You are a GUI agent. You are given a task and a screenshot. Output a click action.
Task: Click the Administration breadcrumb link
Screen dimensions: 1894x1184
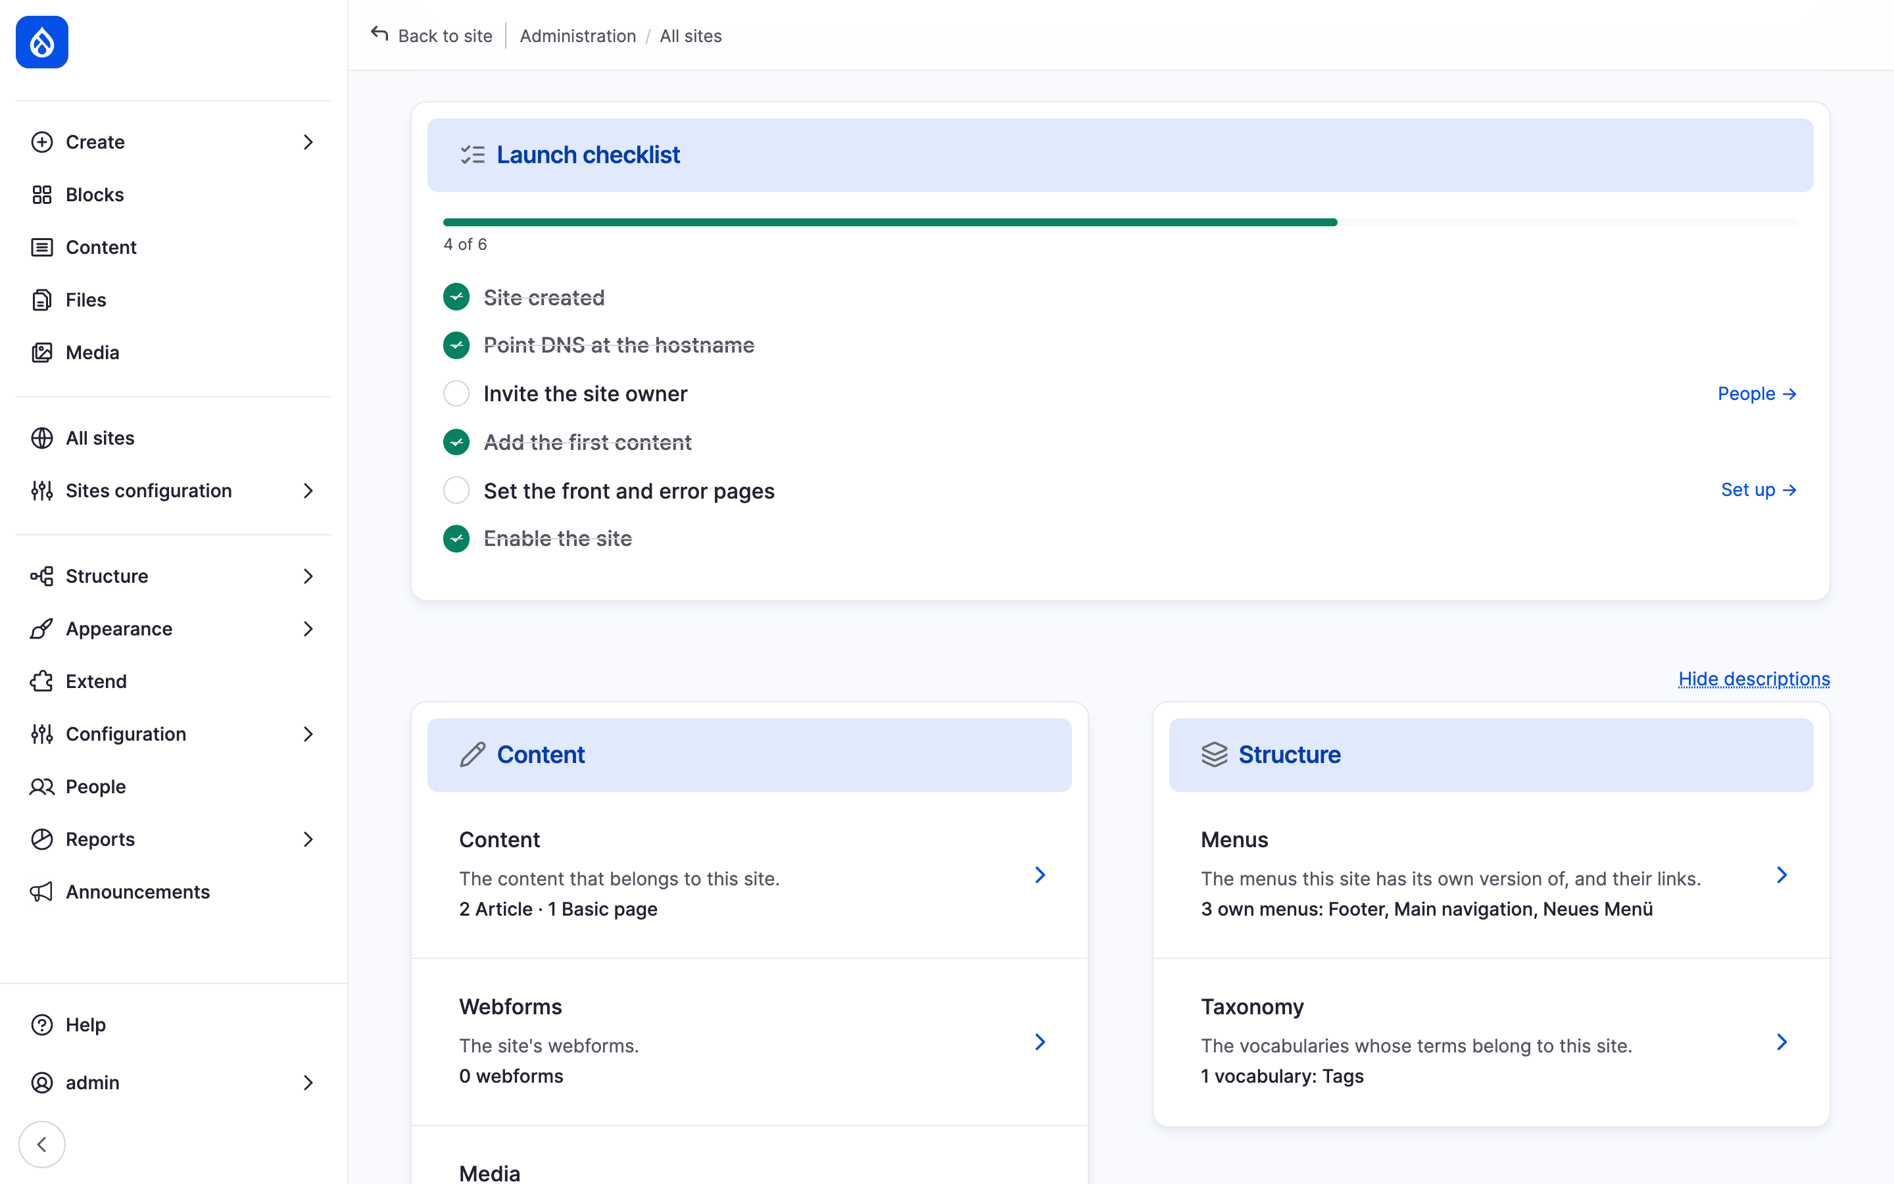click(577, 36)
